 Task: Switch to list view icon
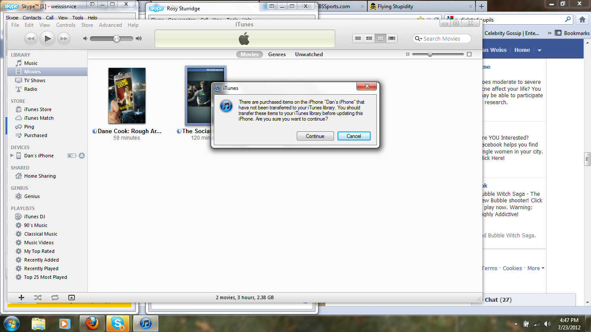coord(358,38)
